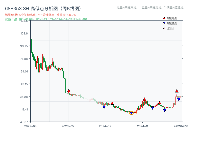Expand the legend box in the chart corner
The width and height of the screenshot is (202, 152).
172,23
